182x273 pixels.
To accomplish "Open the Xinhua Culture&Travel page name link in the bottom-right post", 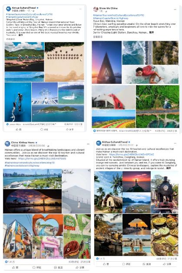I will coord(115,142).
